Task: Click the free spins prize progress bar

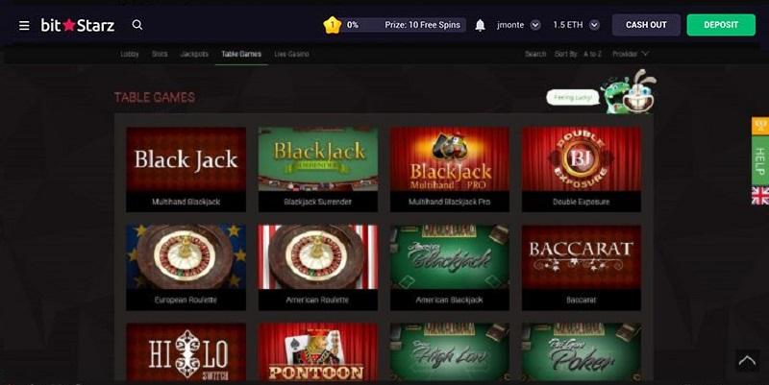Action: [x=404, y=25]
